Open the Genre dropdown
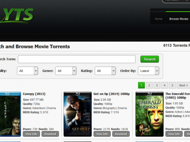 [66, 71]
